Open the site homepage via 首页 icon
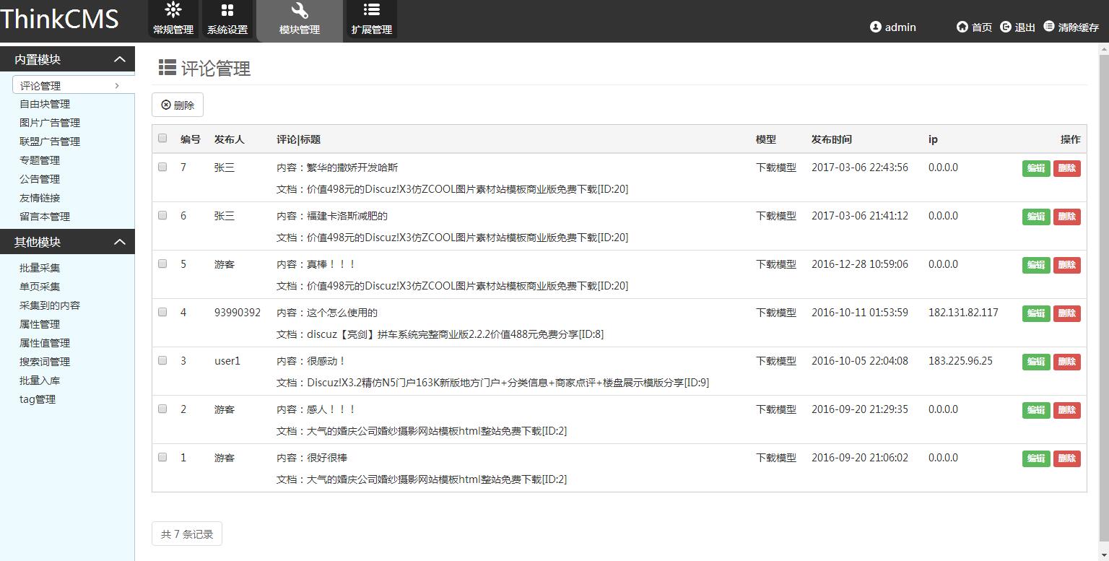 pos(961,27)
